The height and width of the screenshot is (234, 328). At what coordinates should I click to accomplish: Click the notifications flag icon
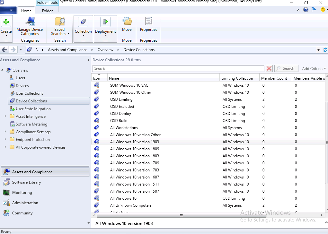(314, 10)
